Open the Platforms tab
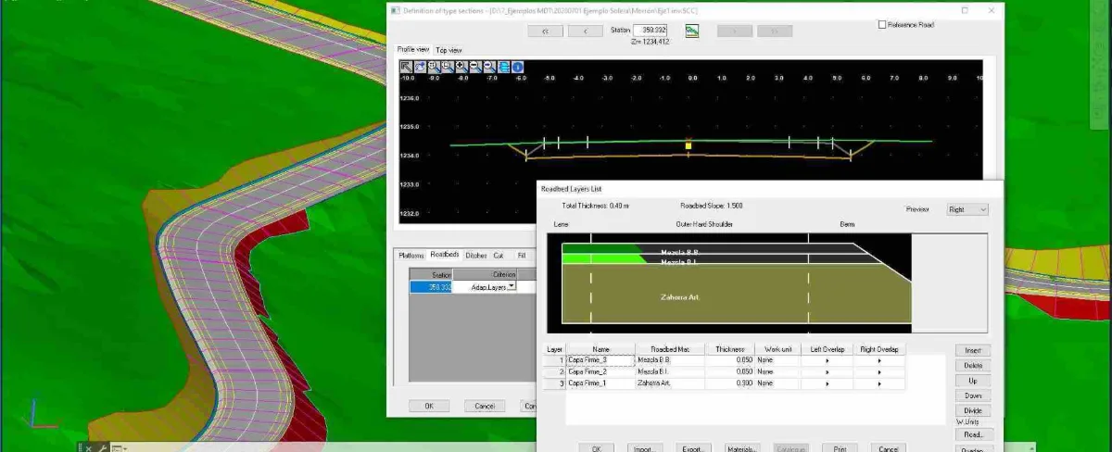The width and height of the screenshot is (1112, 452). tap(411, 256)
